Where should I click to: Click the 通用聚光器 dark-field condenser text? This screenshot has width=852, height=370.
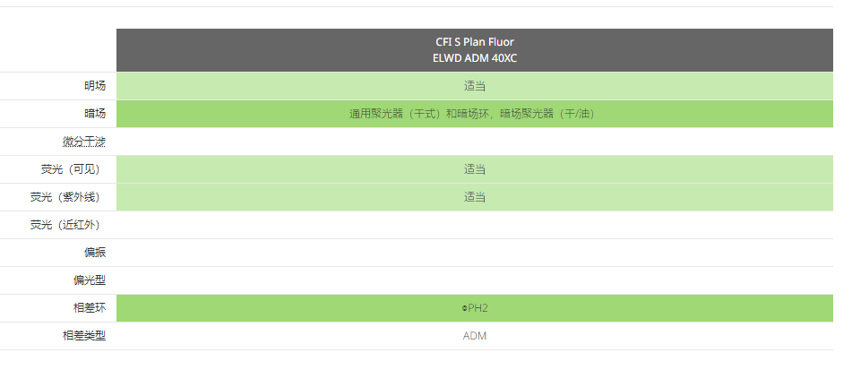coord(474,114)
